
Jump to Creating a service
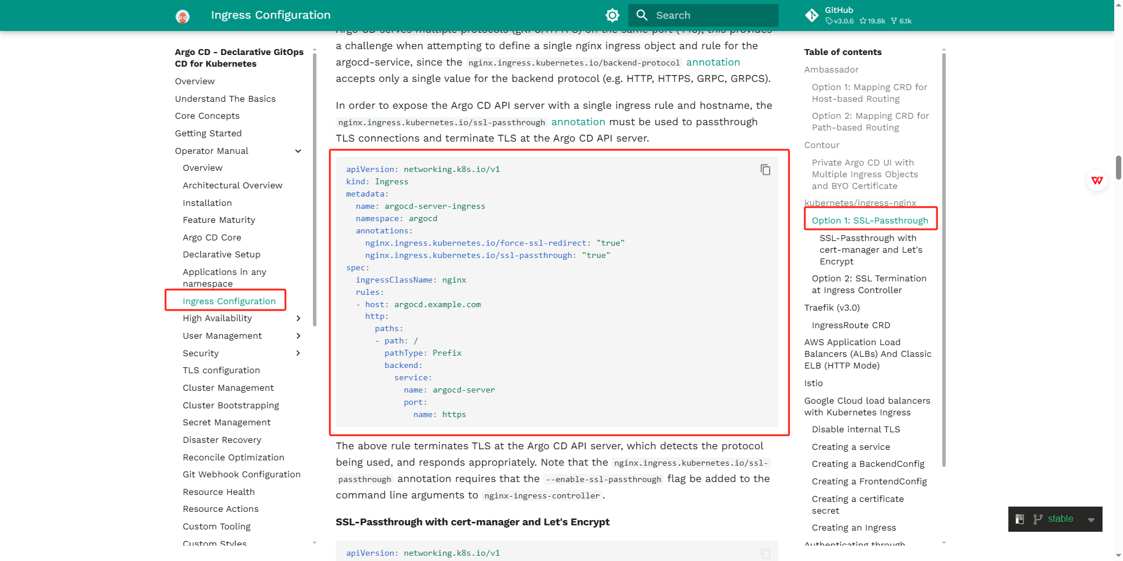851,447
